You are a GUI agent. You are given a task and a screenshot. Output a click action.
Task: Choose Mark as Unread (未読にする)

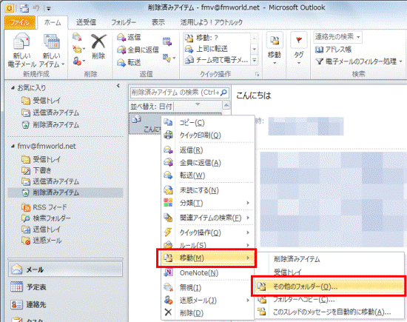point(208,190)
